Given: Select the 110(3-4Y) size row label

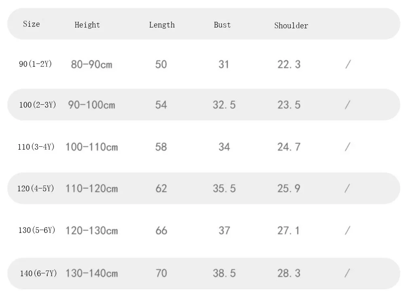Looking at the screenshot, I should pos(36,147).
